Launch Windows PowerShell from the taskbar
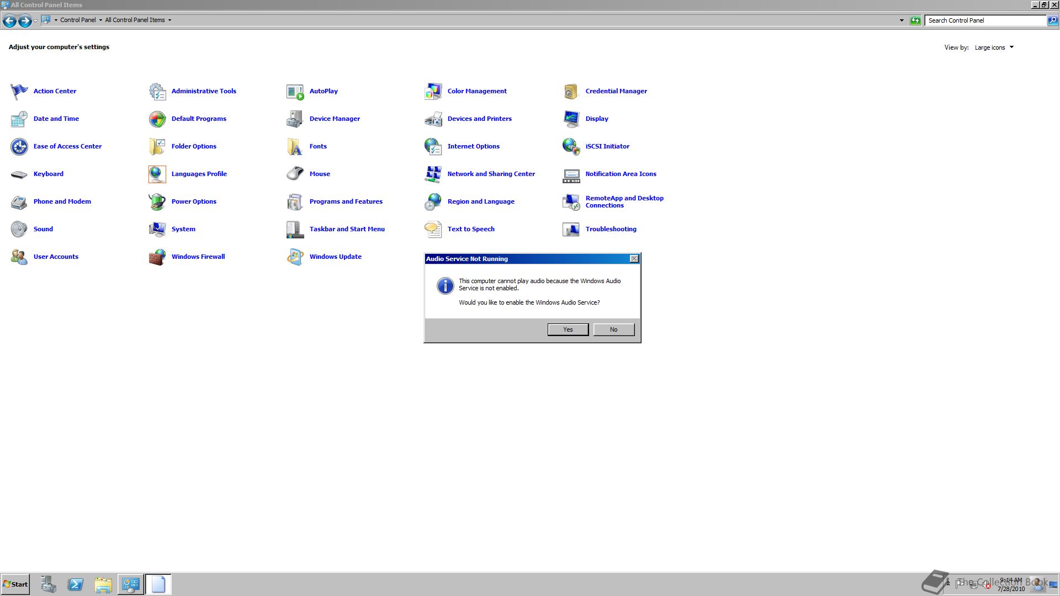The height and width of the screenshot is (596, 1060). point(76,584)
